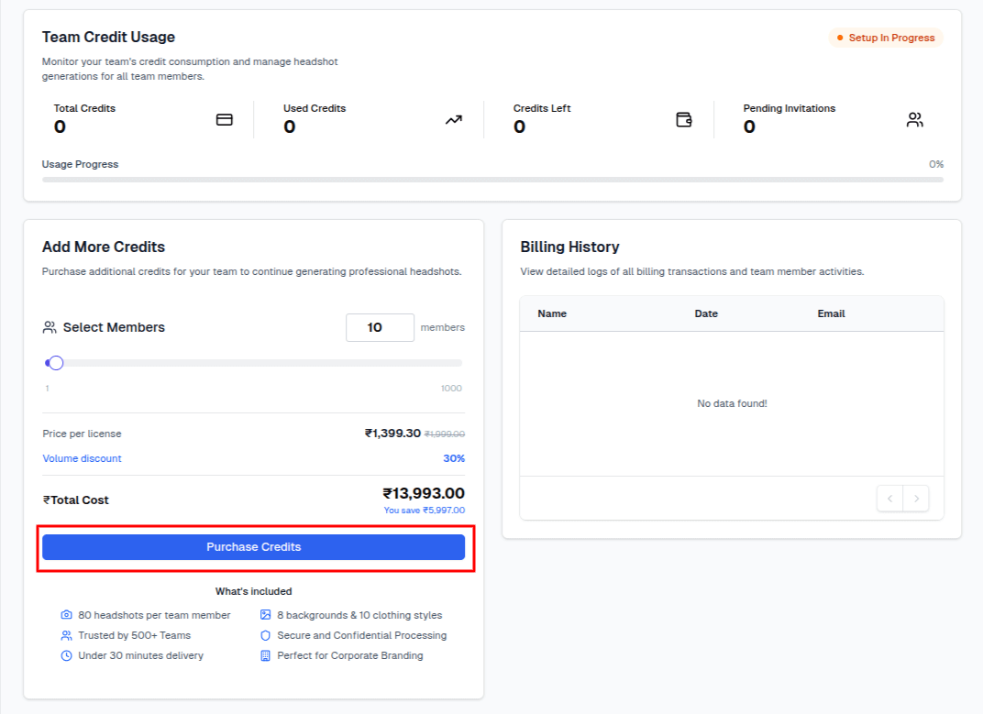This screenshot has width=983, height=714.
Task: Click the member count slider handle
Action: click(x=54, y=363)
